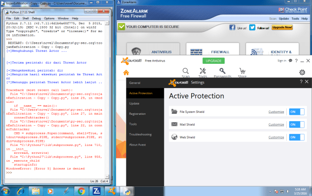Image resolution: width=312 pixels, height=196 pixels.
Task: Click the green Avast UPGRADE button
Action: pos(215,61)
